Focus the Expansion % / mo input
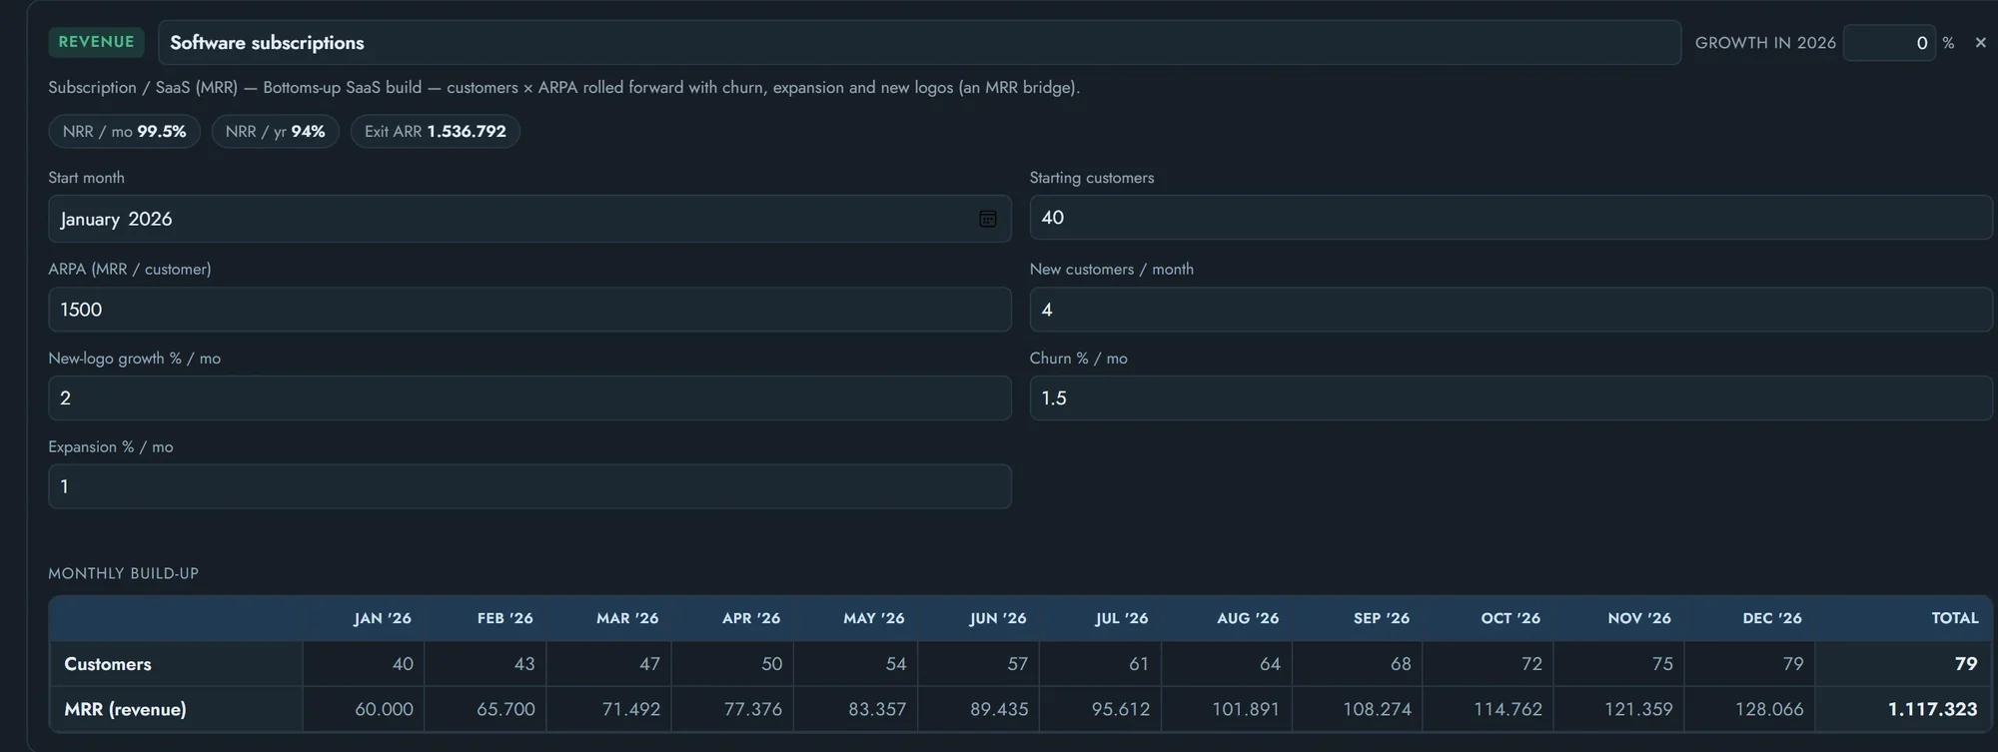Viewport: 1998px width, 752px height. click(529, 486)
